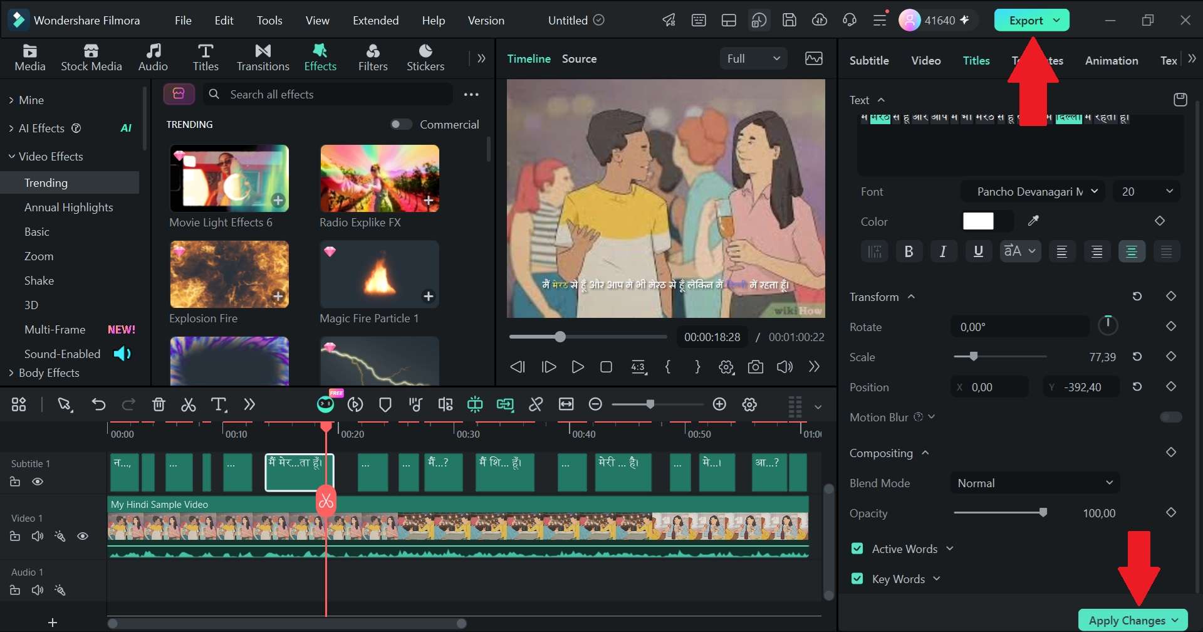
Task: Reset the Position values
Action: pos(1137,387)
